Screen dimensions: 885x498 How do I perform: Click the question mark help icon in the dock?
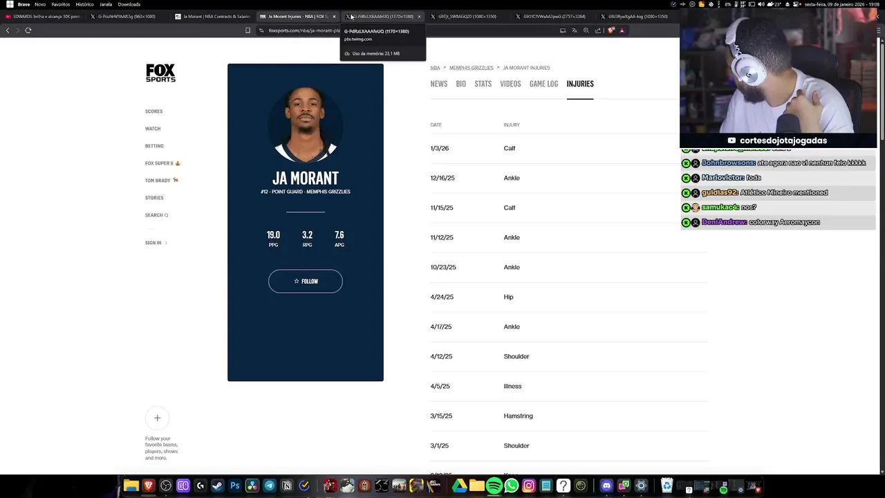563,486
